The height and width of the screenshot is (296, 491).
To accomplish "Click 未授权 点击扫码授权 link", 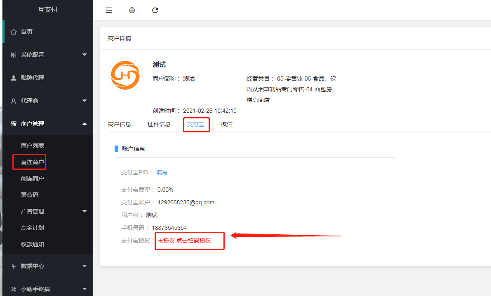I will [x=184, y=241].
